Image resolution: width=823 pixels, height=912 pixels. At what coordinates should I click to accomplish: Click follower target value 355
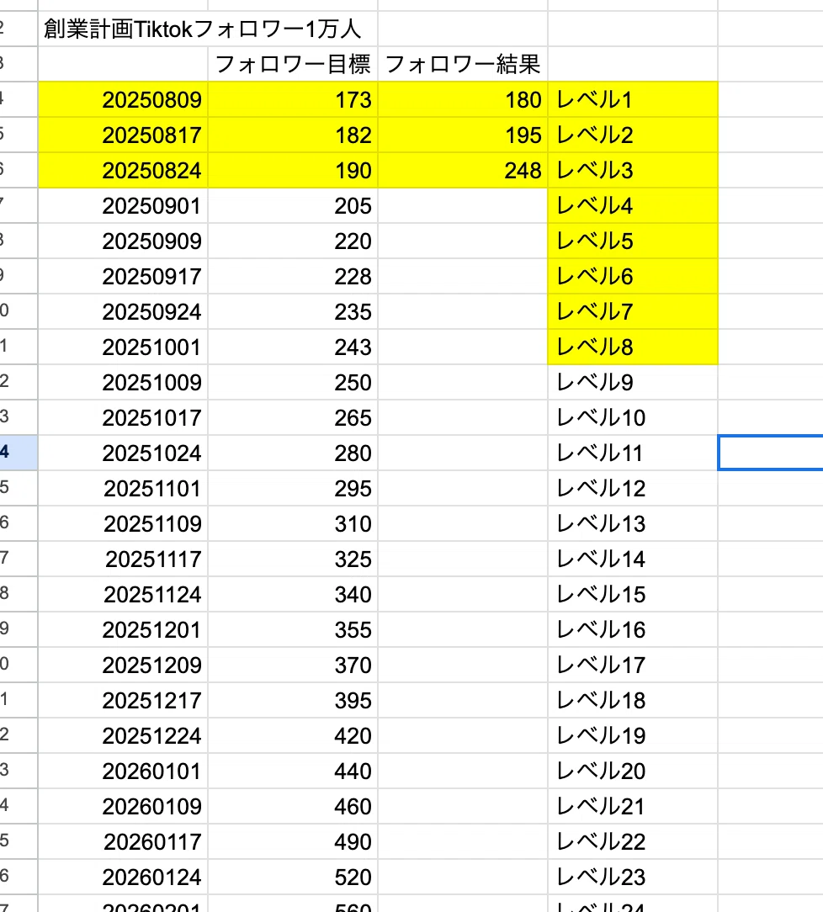point(293,630)
